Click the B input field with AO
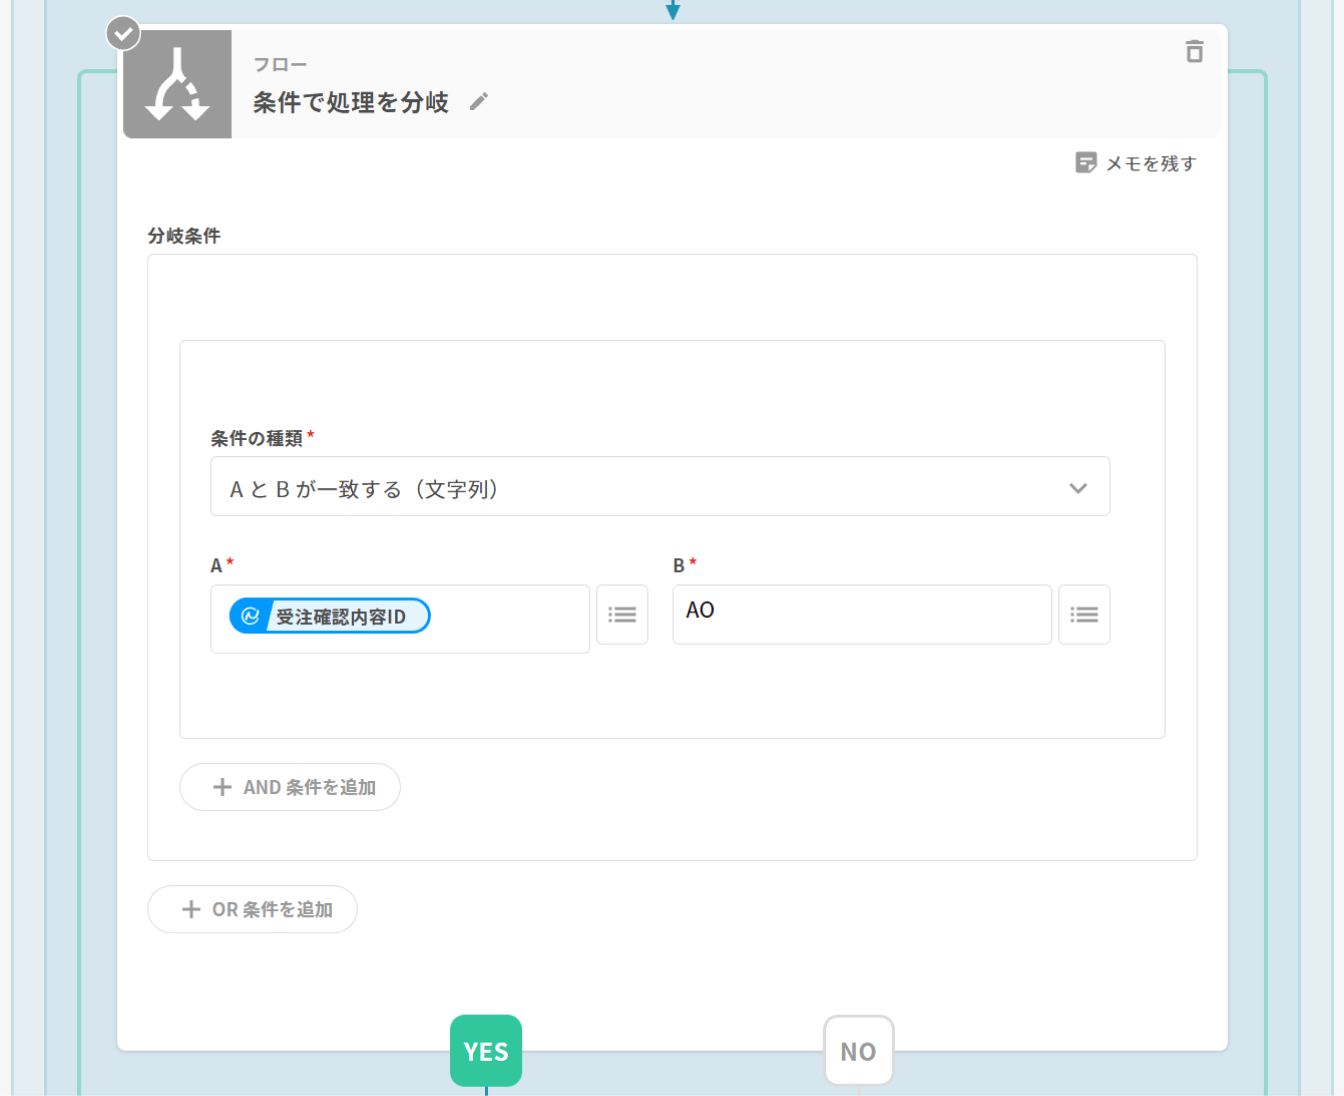The width and height of the screenshot is (1344, 1096). coord(862,614)
